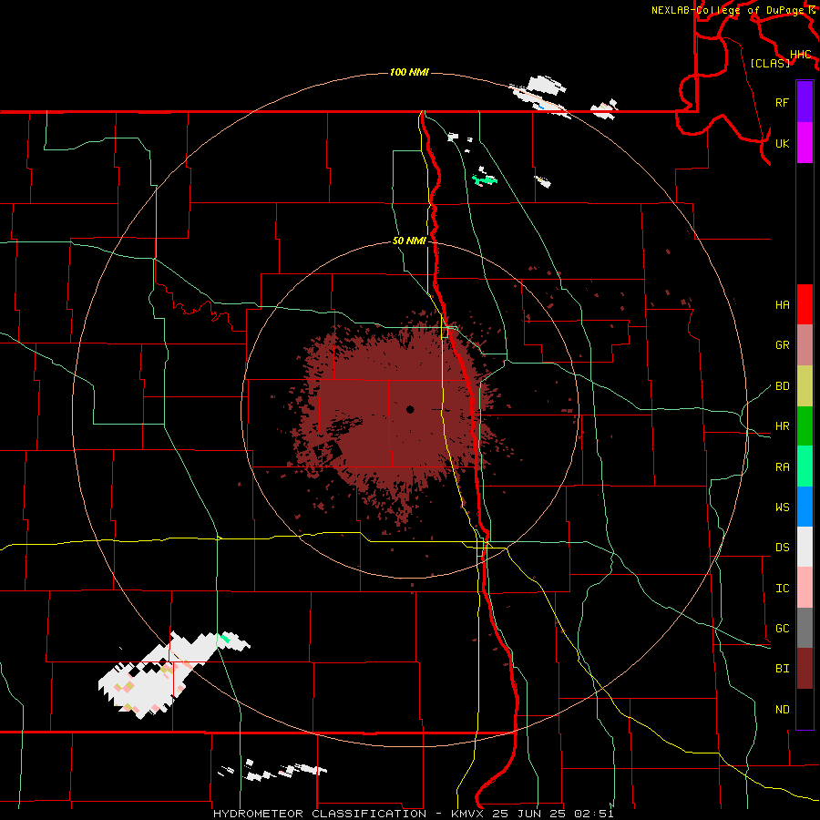Click the ND black legend swatch
The width and height of the screenshot is (820, 820).
[x=805, y=709]
